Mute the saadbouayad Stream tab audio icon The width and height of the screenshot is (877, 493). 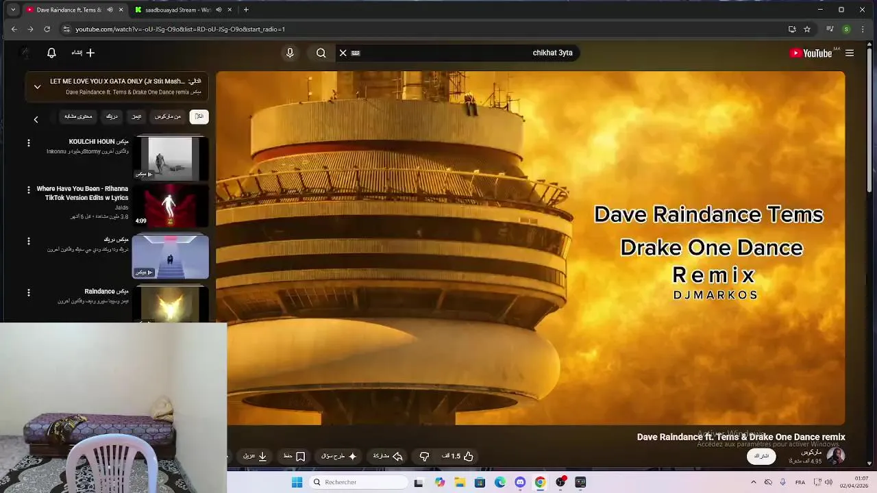[219, 10]
